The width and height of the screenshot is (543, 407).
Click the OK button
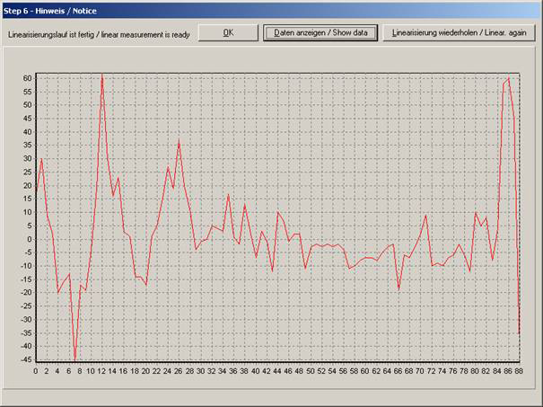coord(228,32)
